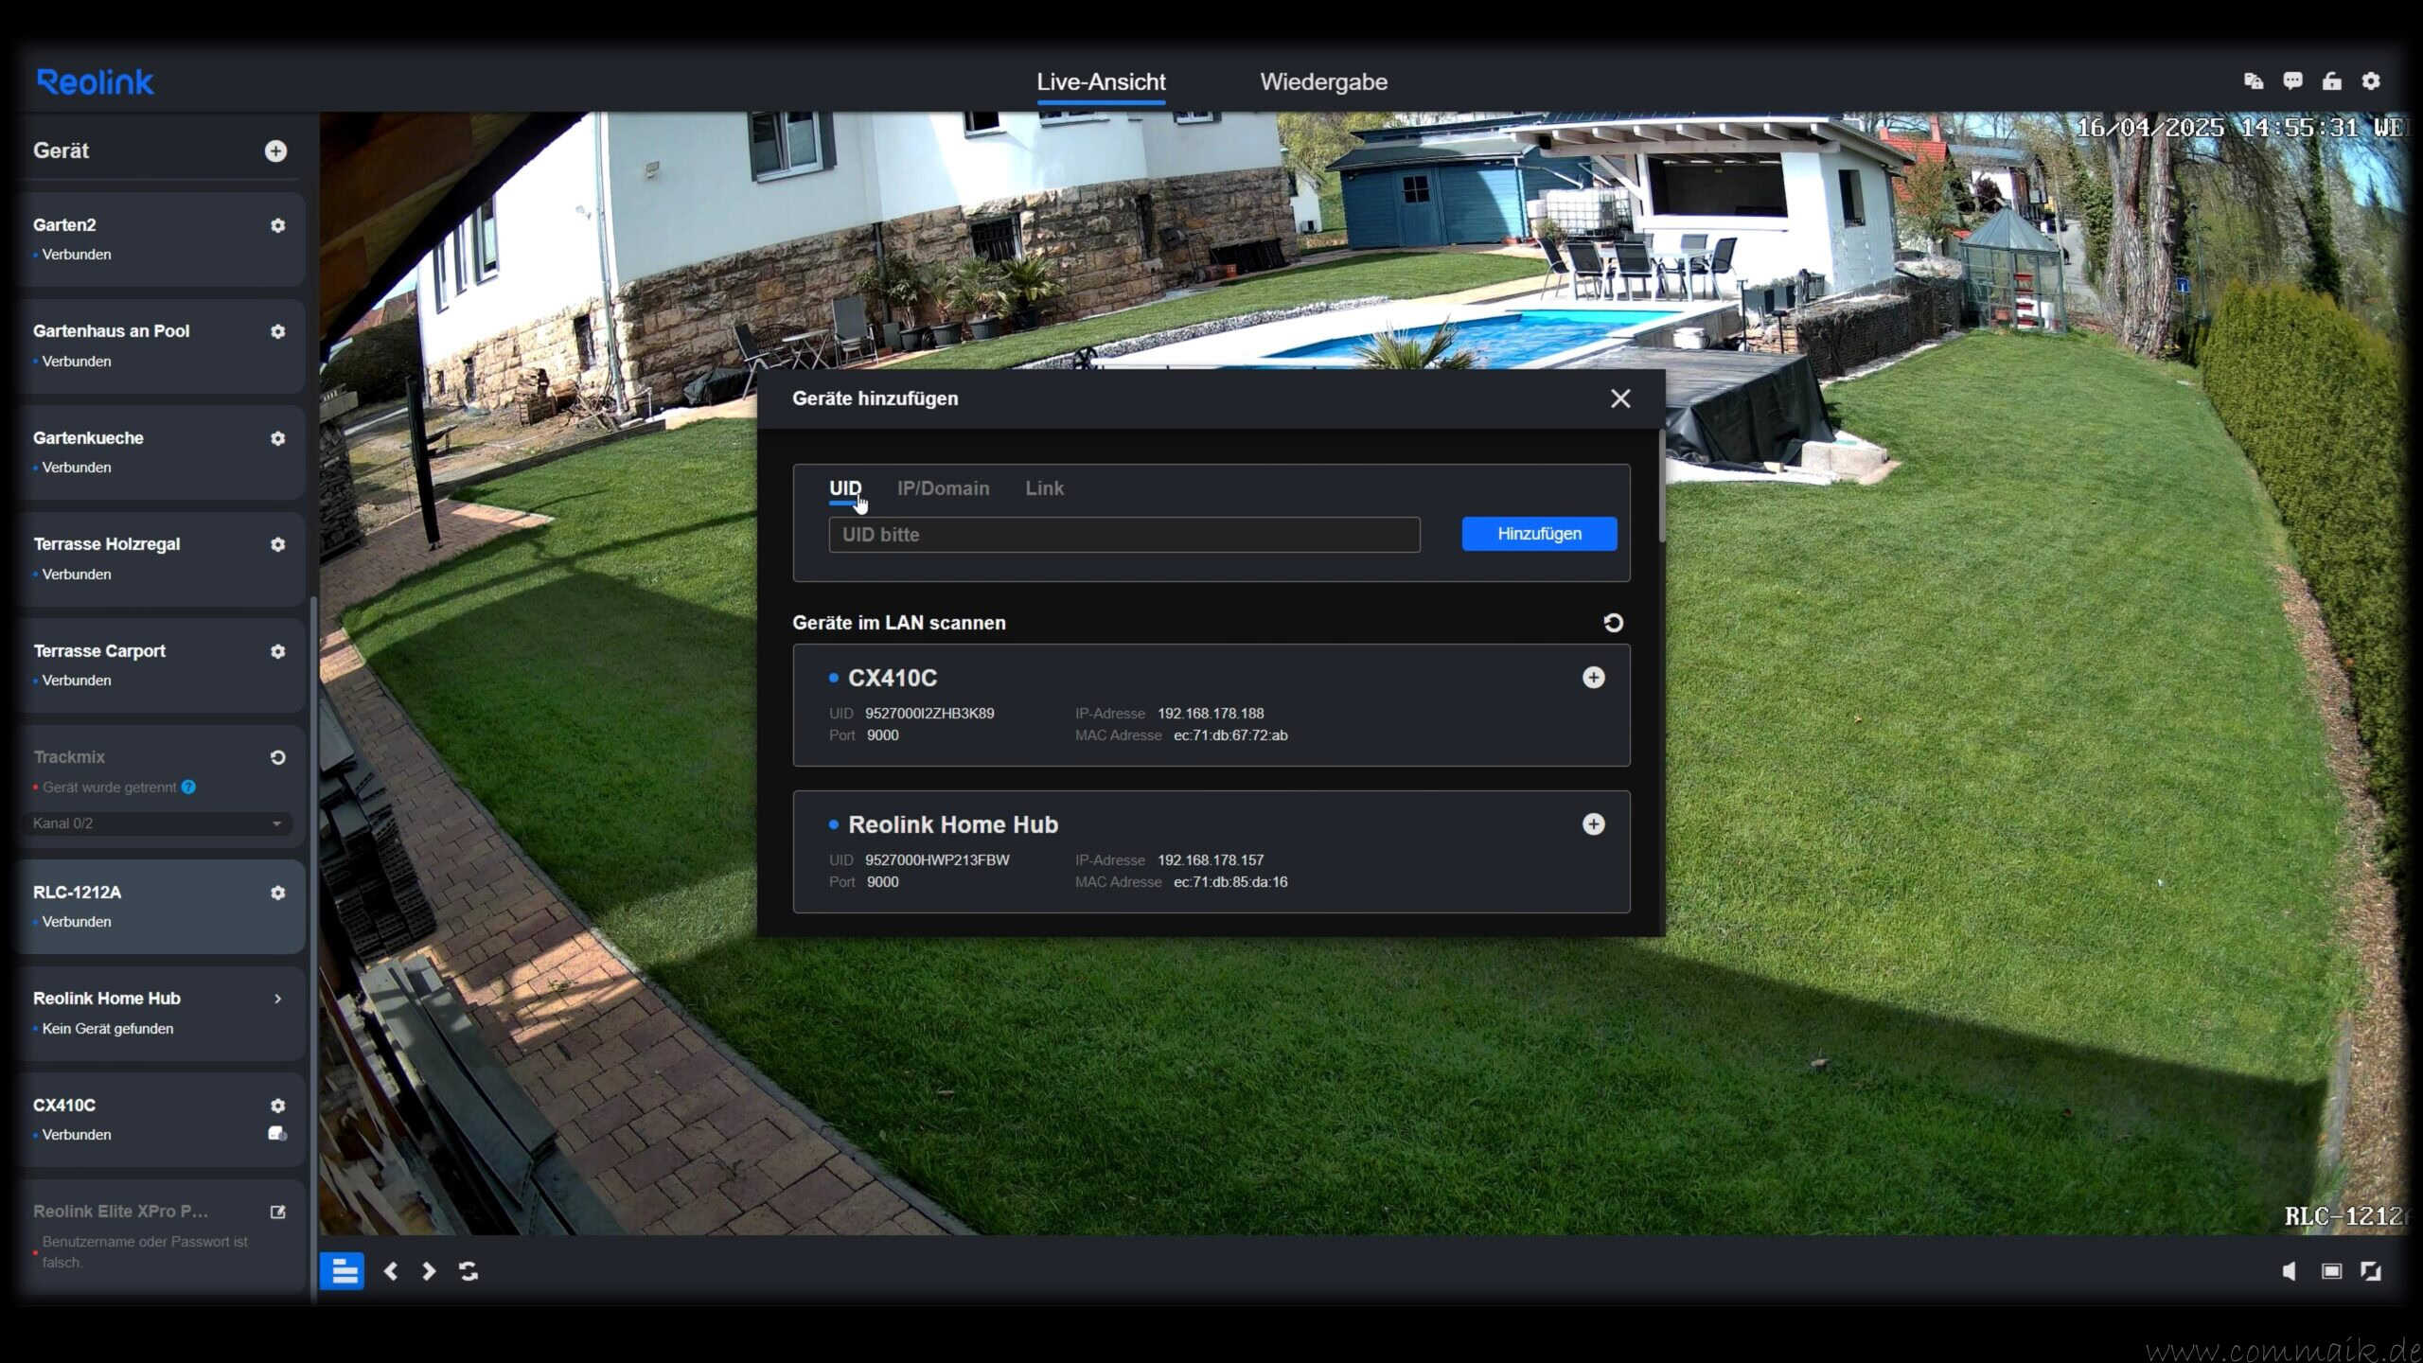Image resolution: width=2423 pixels, height=1363 pixels.
Task: Click Reolink Home Hub name in scan list
Action: (x=953, y=824)
